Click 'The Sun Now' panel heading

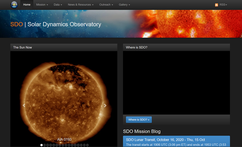(x=22, y=48)
